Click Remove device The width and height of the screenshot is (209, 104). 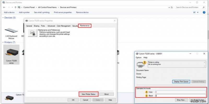pyautogui.click(x=82, y=12)
